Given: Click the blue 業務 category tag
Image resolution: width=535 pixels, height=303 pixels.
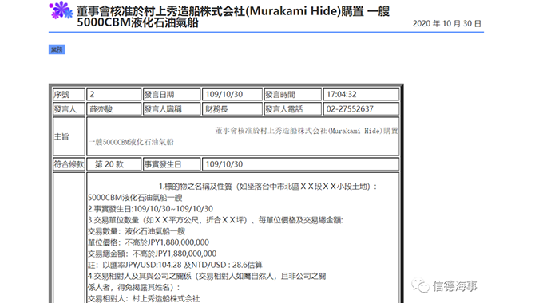Looking at the screenshot, I should 57,49.
